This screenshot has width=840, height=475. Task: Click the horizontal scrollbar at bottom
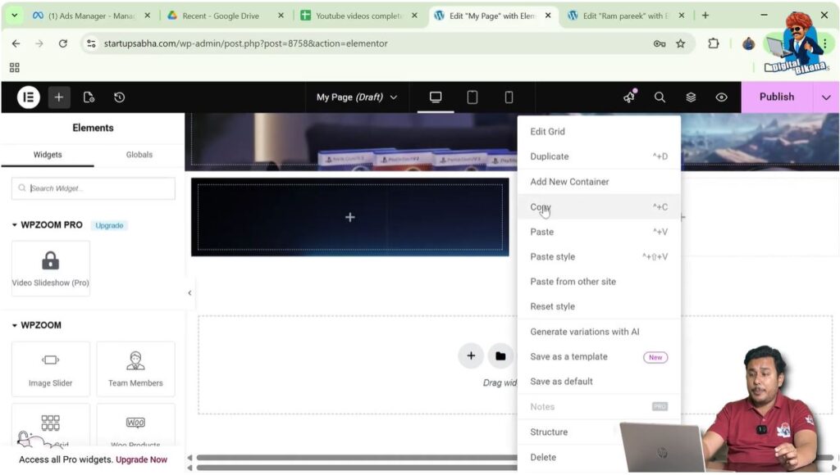pos(353,459)
